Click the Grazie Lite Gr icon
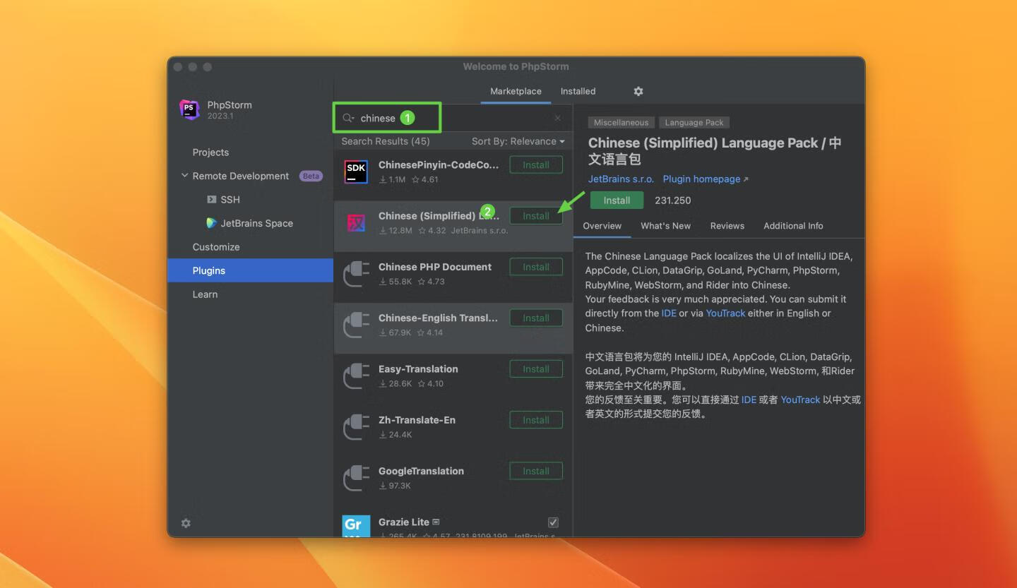 point(356,526)
